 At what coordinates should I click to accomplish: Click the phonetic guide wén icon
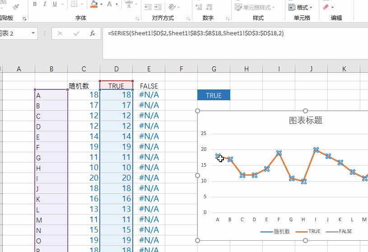pos(129,4)
